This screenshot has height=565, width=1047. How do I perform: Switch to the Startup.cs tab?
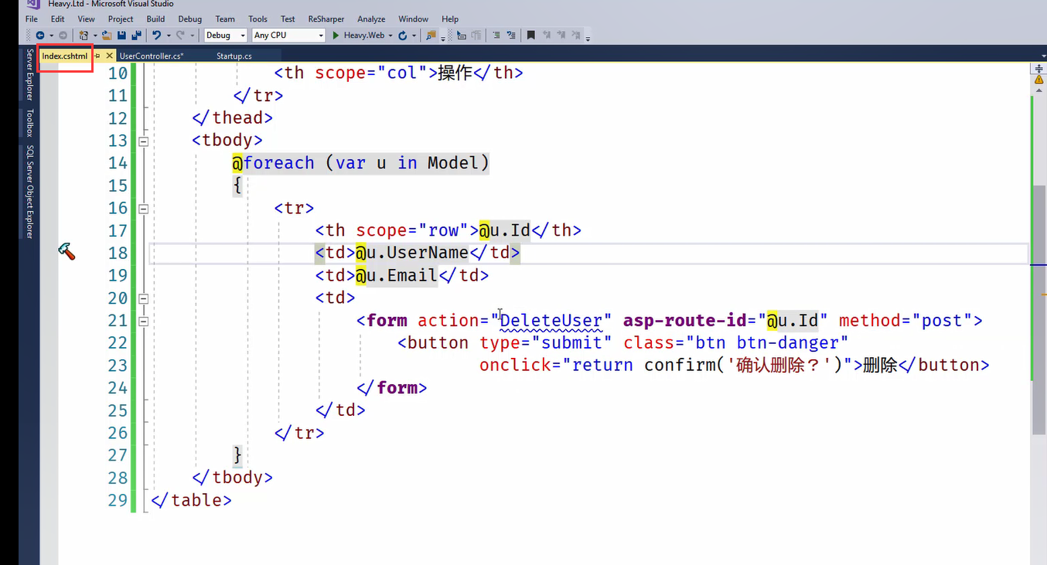pos(234,56)
